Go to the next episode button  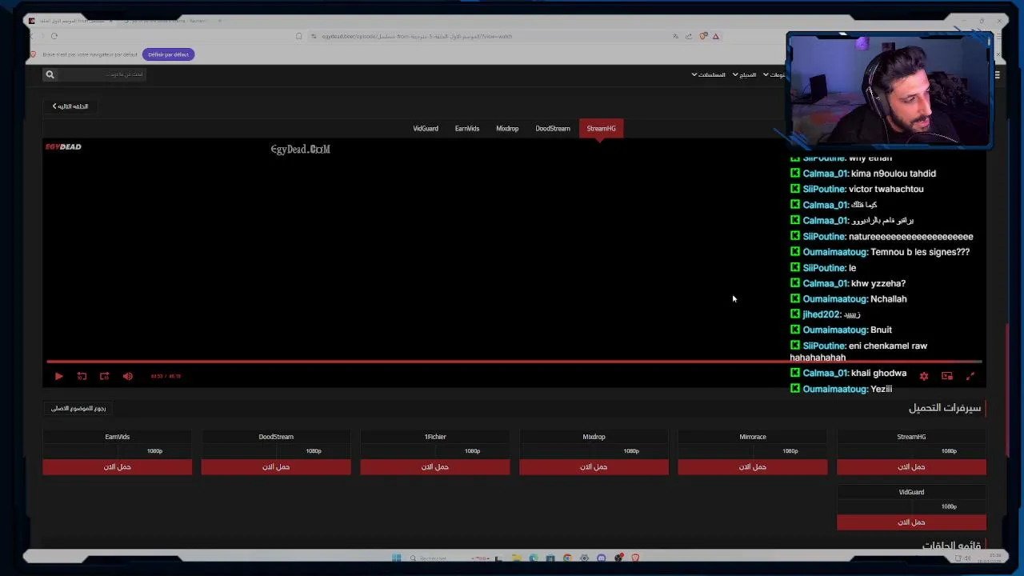[x=70, y=106]
